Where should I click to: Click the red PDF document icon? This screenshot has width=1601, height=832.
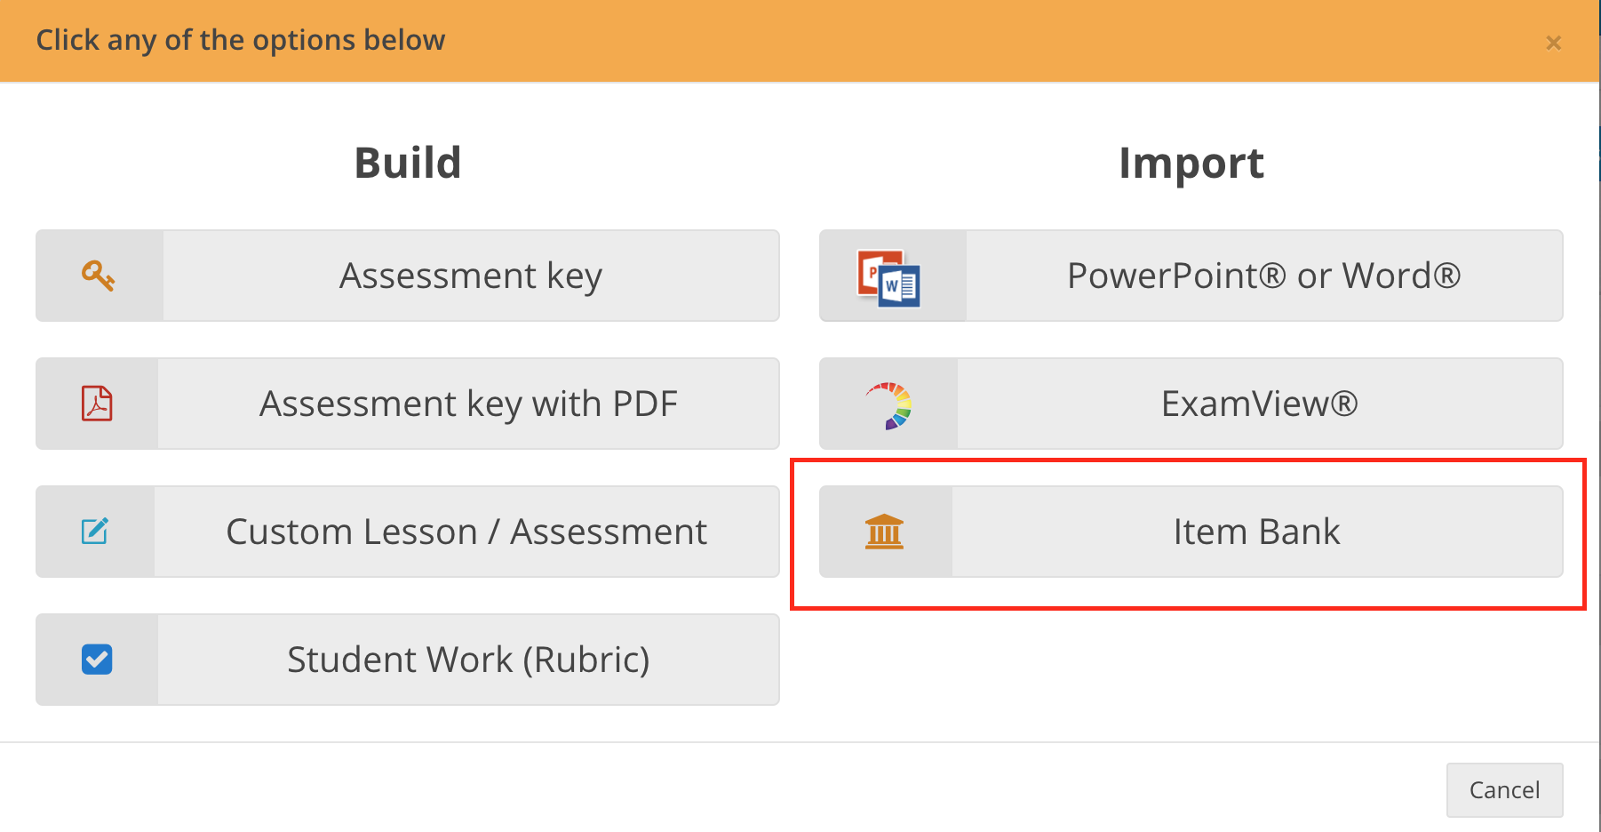click(97, 404)
